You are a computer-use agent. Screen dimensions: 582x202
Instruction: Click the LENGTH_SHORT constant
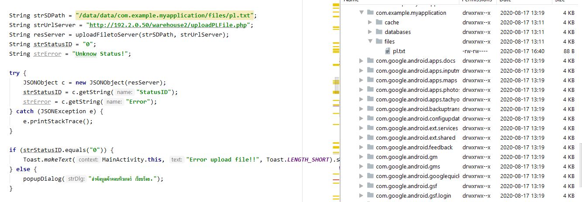click(308, 159)
